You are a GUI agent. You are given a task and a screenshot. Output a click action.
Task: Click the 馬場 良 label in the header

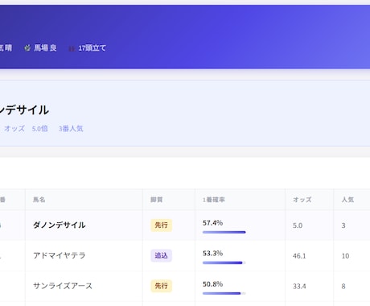point(45,48)
